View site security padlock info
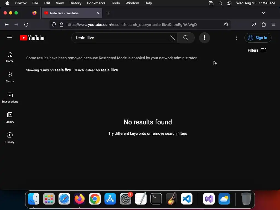 click(x=62, y=24)
